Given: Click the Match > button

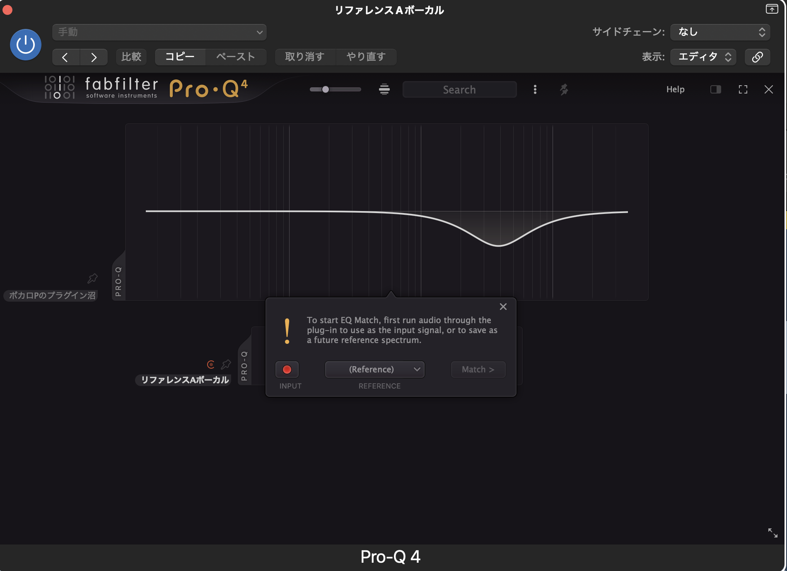Looking at the screenshot, I should [478, 369].
